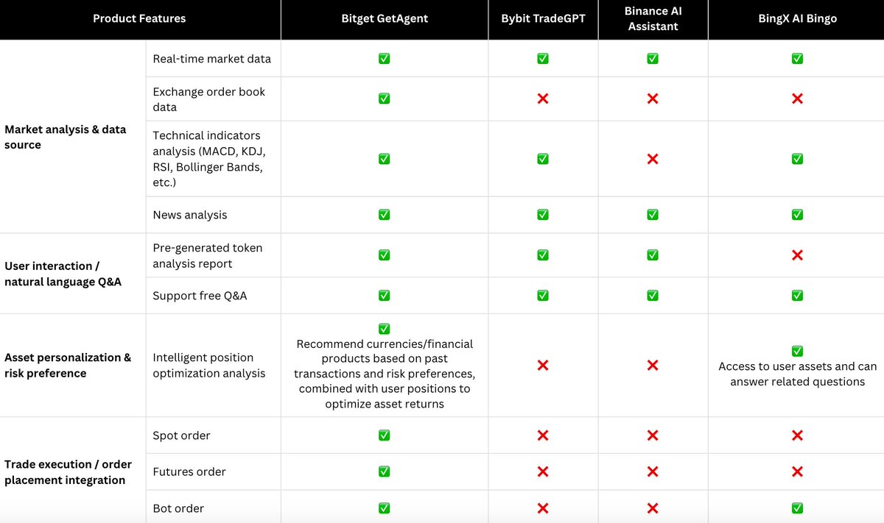Toggle Bybit's green check for Support free Q&A

click(543, 296)
